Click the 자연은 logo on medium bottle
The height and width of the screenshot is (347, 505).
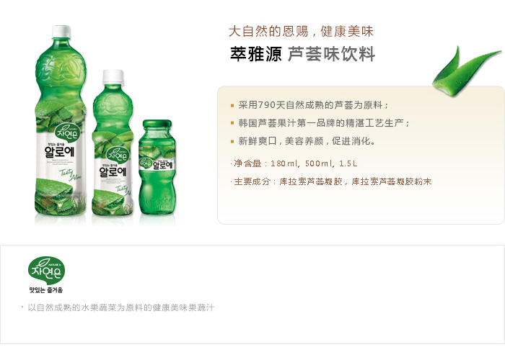118,155
